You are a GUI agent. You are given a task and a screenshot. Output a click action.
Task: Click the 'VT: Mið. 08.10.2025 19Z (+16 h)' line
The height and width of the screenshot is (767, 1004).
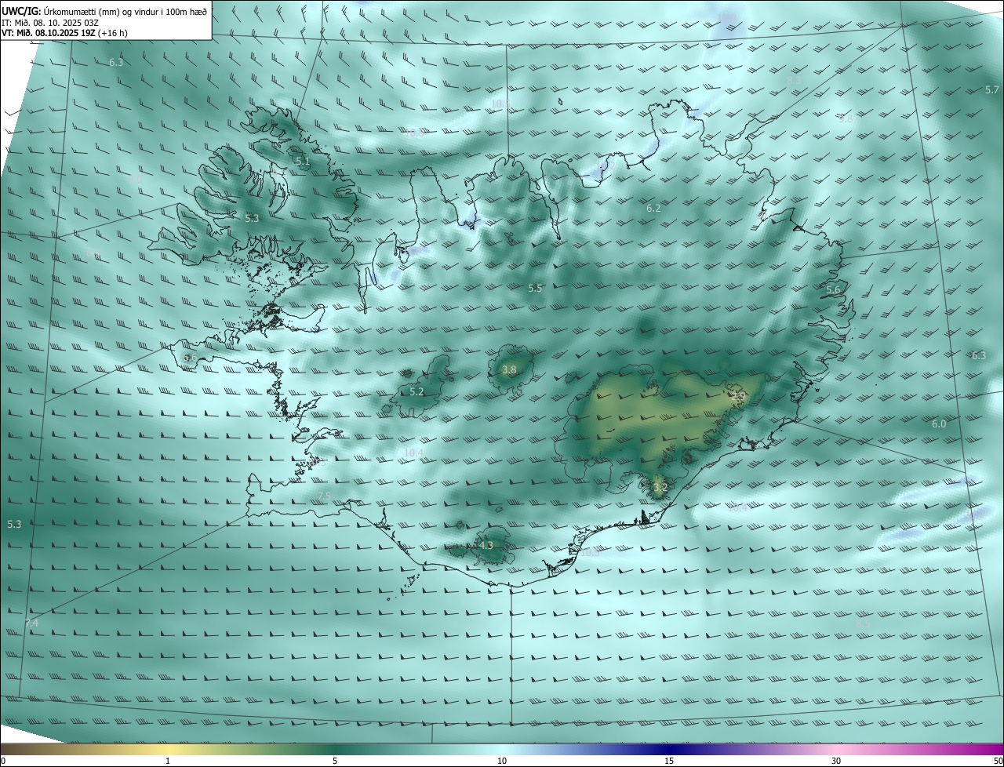pyautogui.click(x=65, y=33)
